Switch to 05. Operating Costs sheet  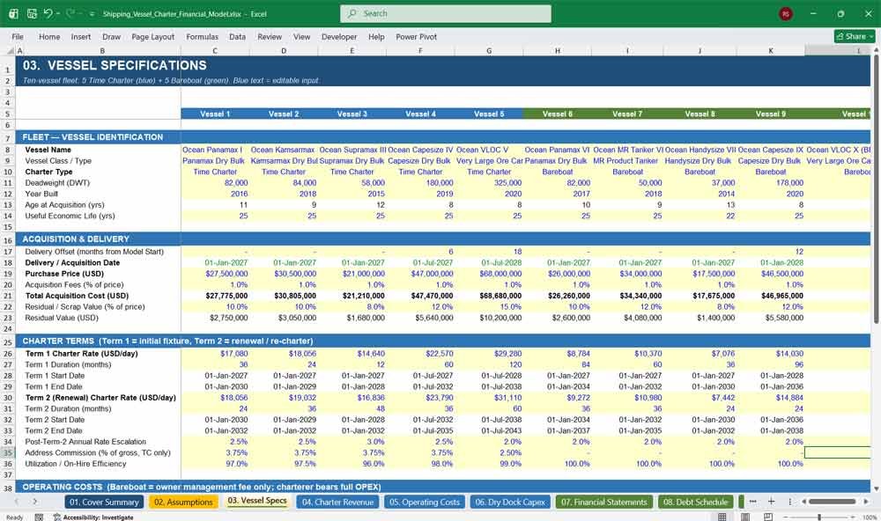pos(425,502)
